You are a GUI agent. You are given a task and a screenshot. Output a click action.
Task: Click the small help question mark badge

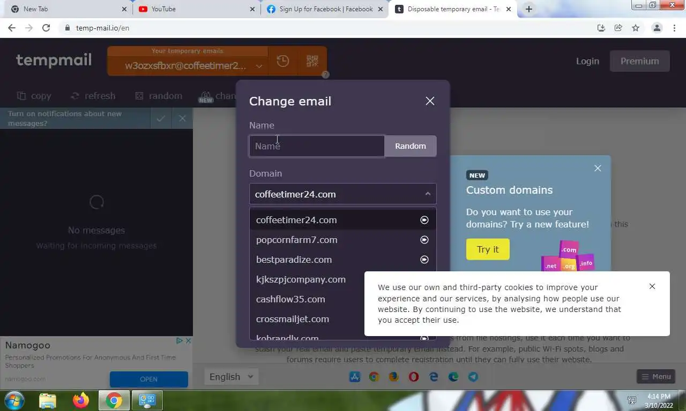click(325, 75)
